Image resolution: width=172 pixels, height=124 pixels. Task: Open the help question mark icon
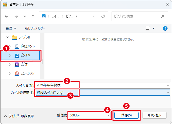coord(165,28)
